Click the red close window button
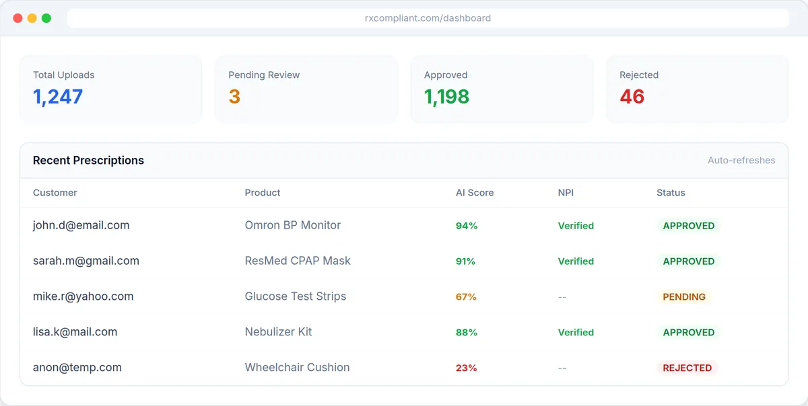This screenshot has height=406, width=808. point(18,18)
